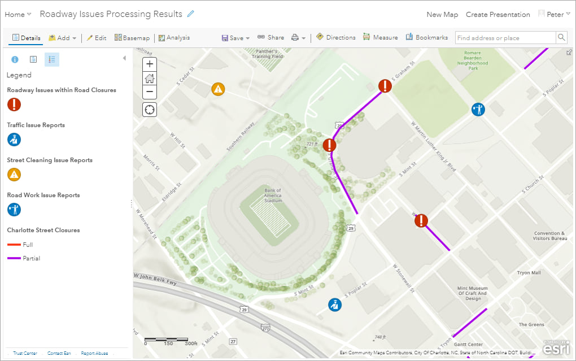
Task: Click the find my location button
Action: [150, 109]
